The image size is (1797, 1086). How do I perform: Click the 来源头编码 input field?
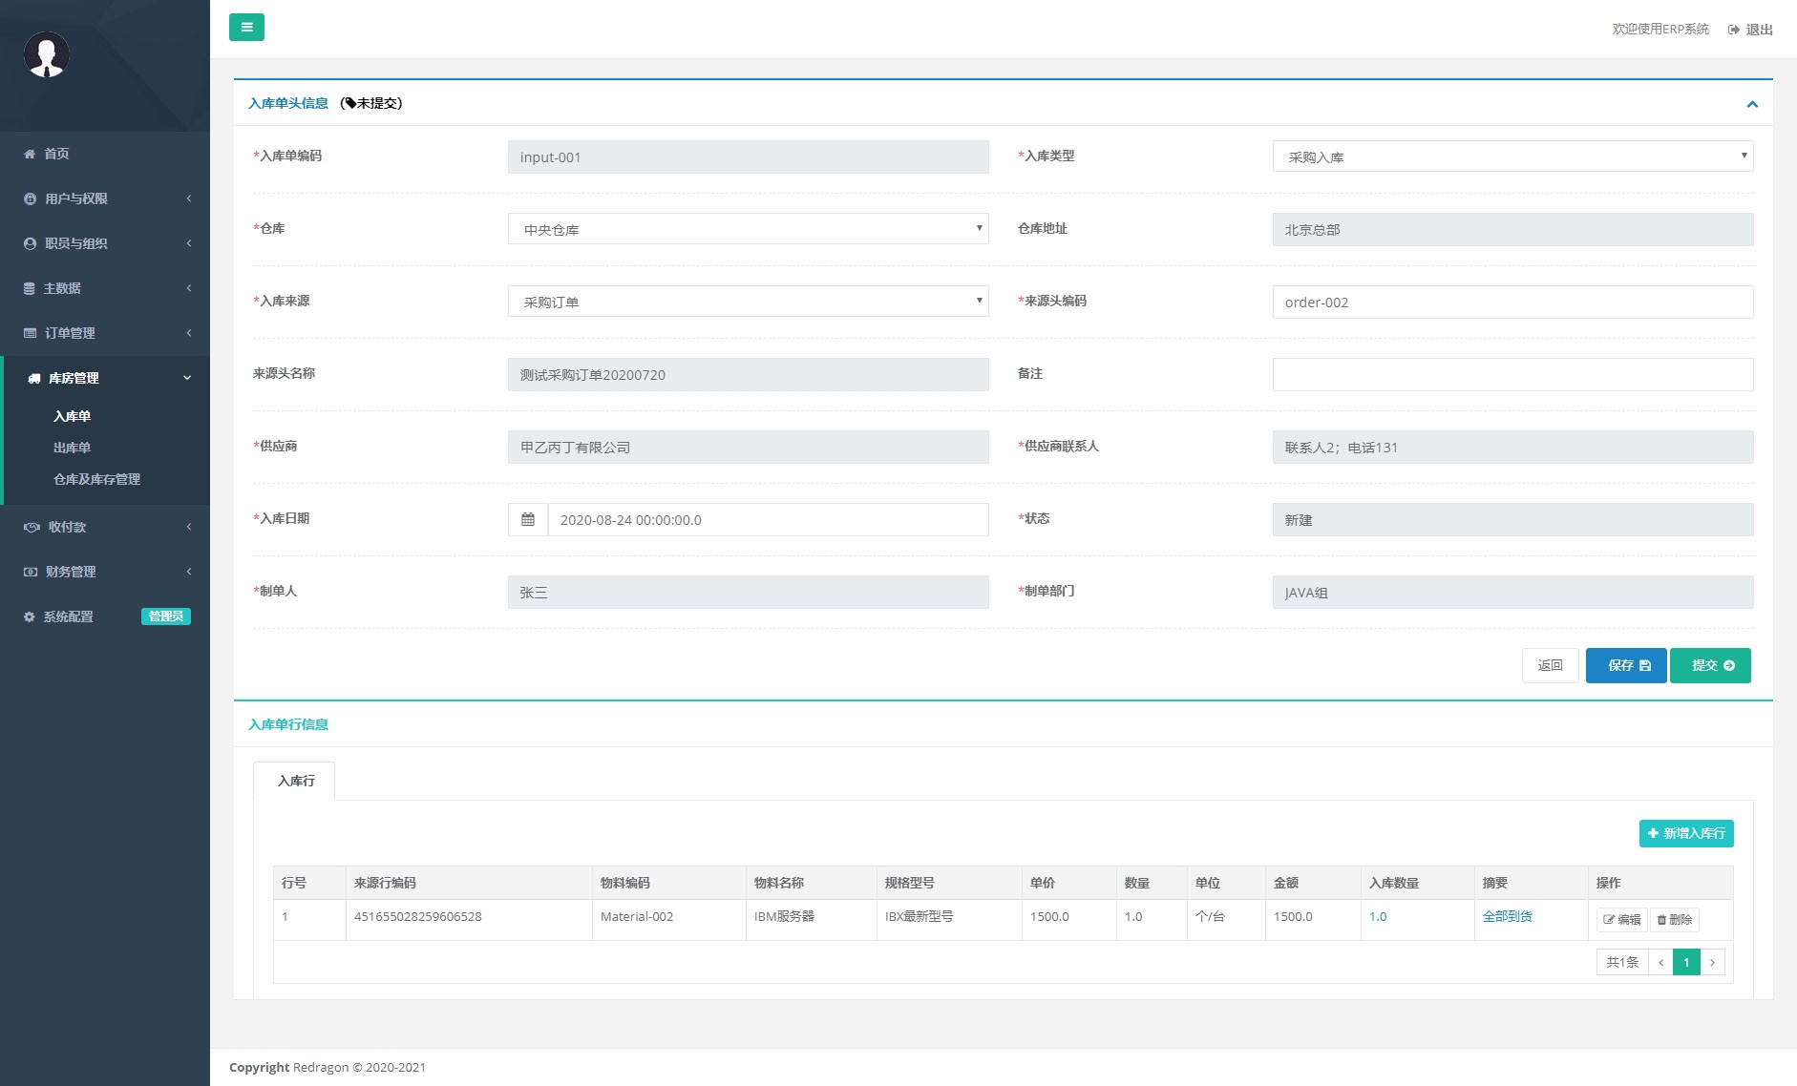click(1512, 302)
